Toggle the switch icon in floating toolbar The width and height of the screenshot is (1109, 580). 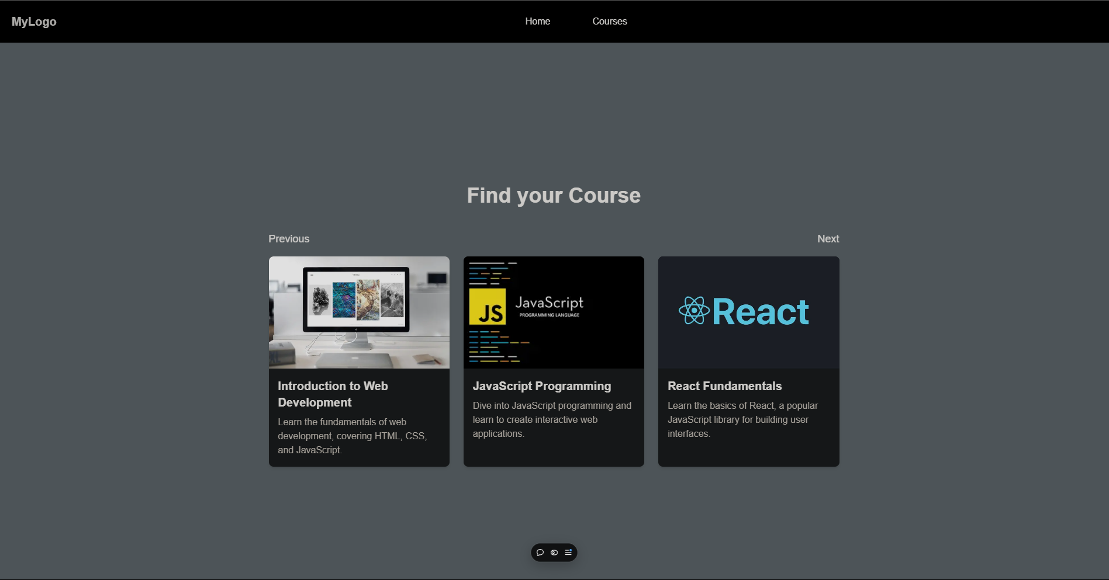tap(554, 553)
